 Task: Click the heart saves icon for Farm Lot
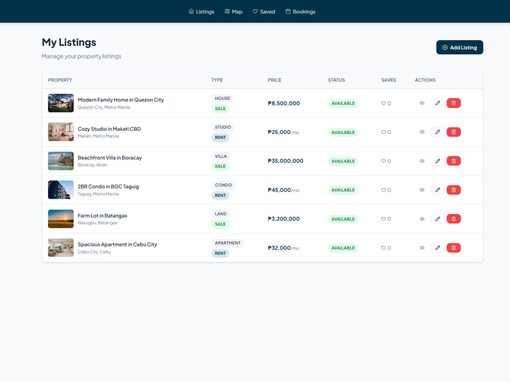[x=383, y=219]
